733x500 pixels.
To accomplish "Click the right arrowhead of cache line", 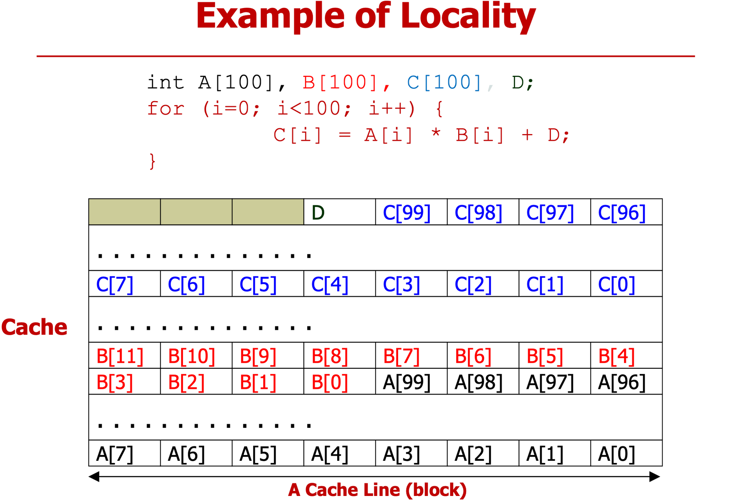I will point(654,477).
